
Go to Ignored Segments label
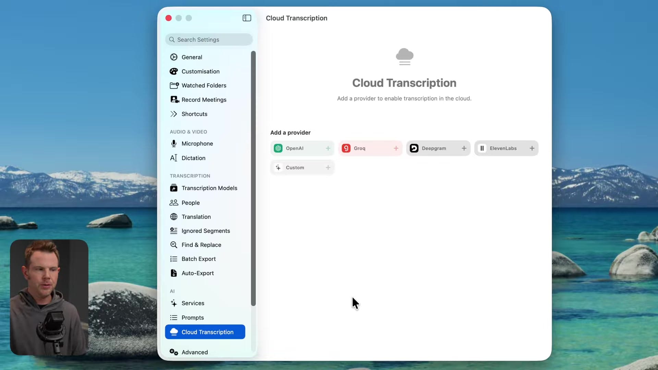(206, 231)
